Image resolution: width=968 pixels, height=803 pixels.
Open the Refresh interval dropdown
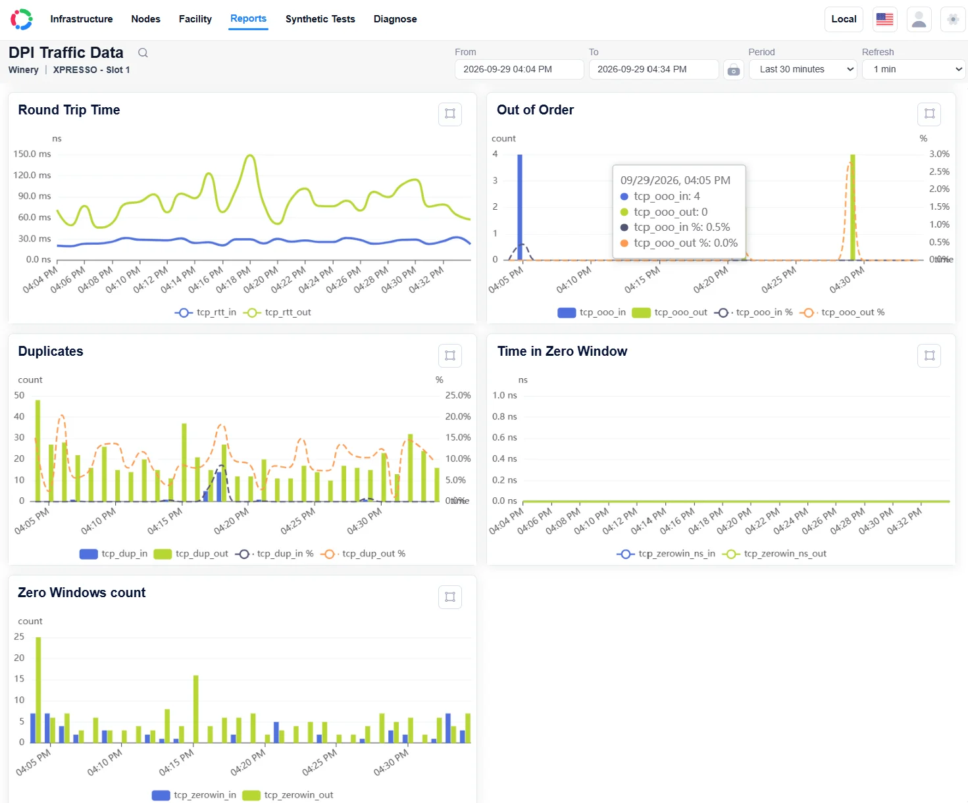click(x=913, y=69)
